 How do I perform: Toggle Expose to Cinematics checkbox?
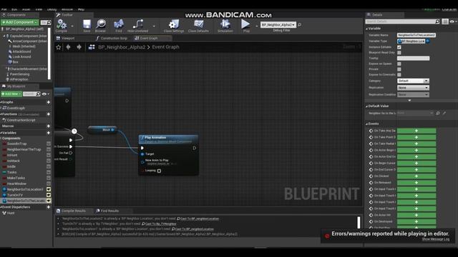point(399,75)
